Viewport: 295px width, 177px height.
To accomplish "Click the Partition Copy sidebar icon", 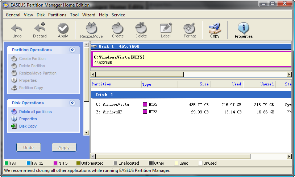I will pos(14,88).
